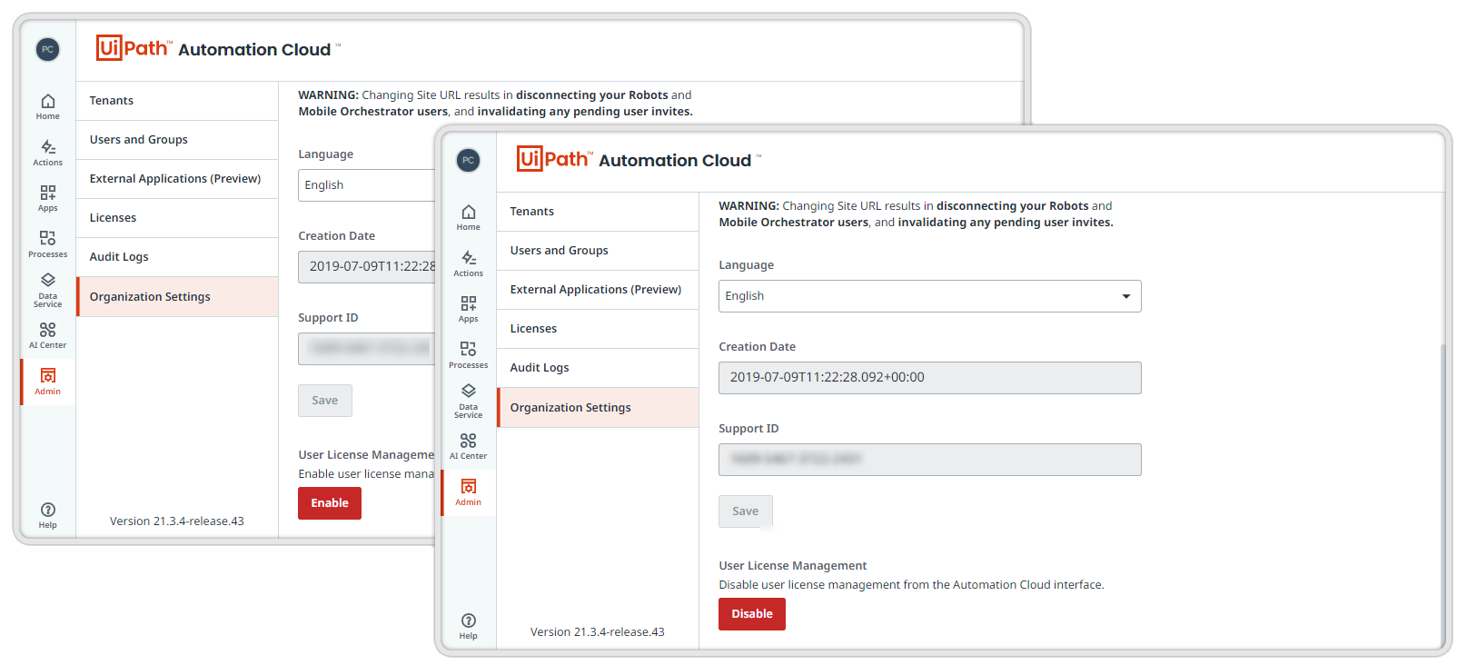Click the UiPath logo in the back window
1467x665 pixels.
pos(134,48)
